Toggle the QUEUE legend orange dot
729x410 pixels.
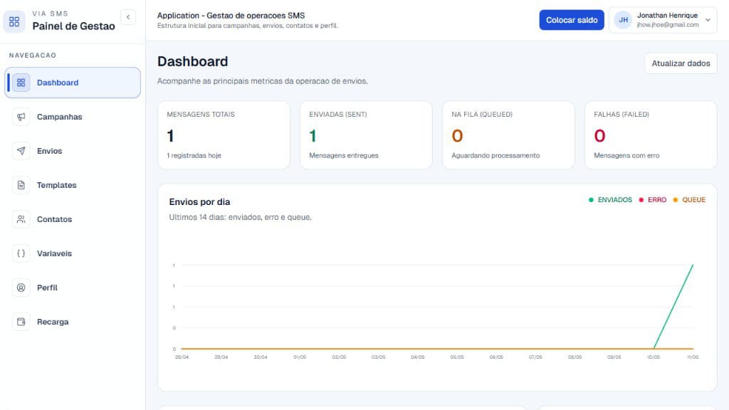click(676, 200)
